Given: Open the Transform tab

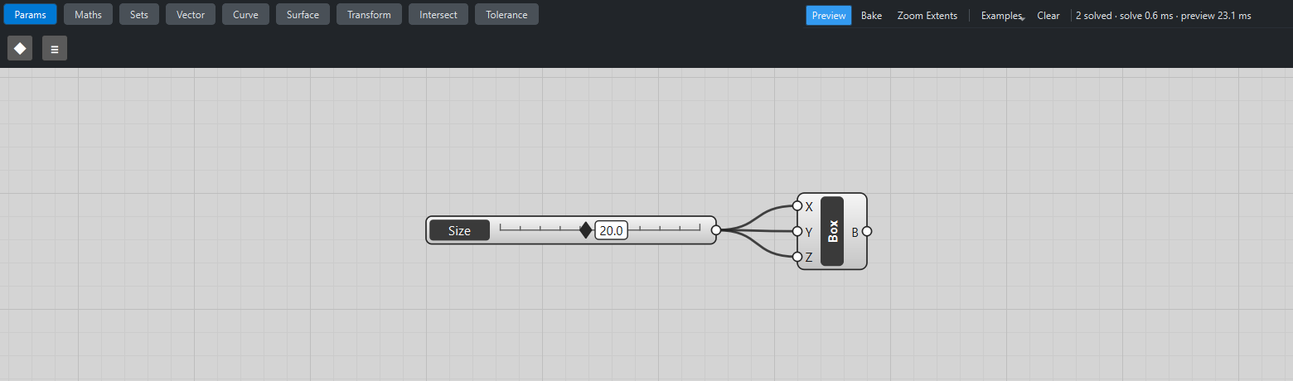Looking at the screenshot, I should coord(369,14).
